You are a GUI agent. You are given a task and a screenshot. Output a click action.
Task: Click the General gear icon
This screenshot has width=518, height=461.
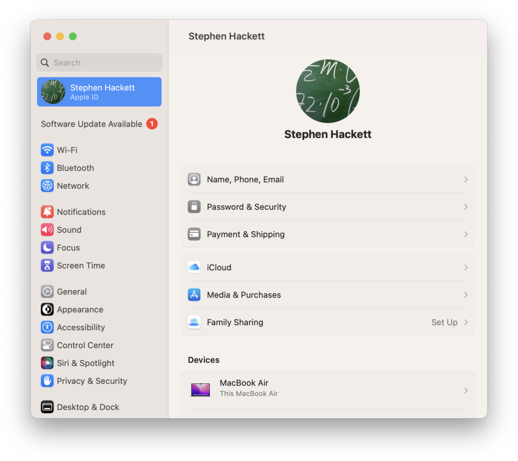click(47, 291)
